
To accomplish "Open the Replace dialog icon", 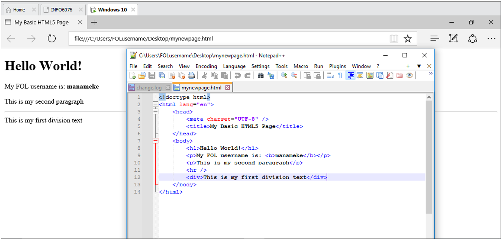I will pos(271,76).
